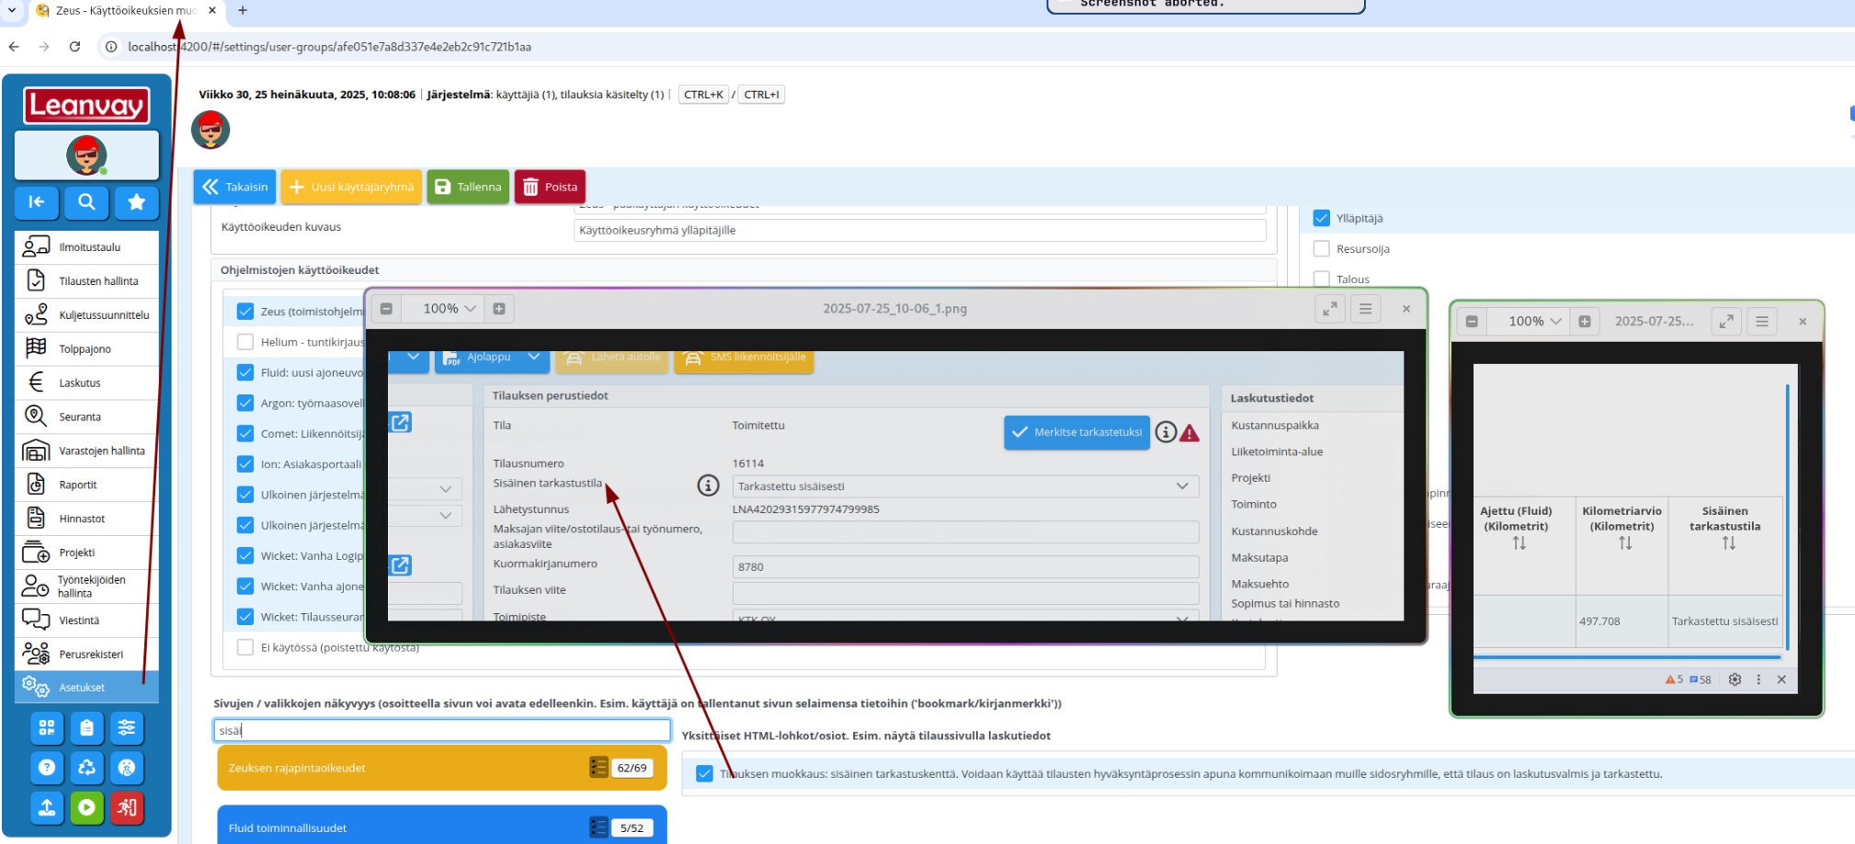Click the green play icon in sidebar
Screen dimensions: 1855x844
(86, 807)
